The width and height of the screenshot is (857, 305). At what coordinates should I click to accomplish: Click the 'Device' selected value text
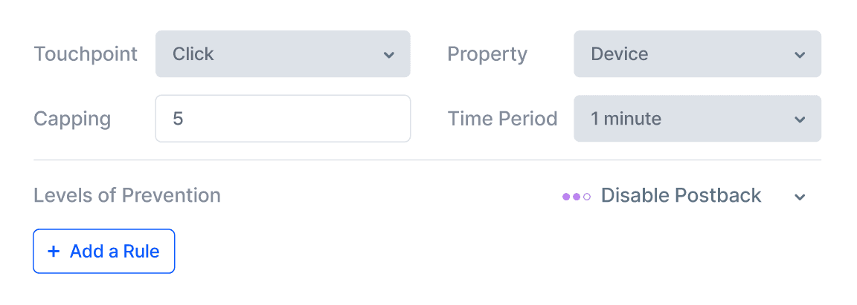pos(619,54)
